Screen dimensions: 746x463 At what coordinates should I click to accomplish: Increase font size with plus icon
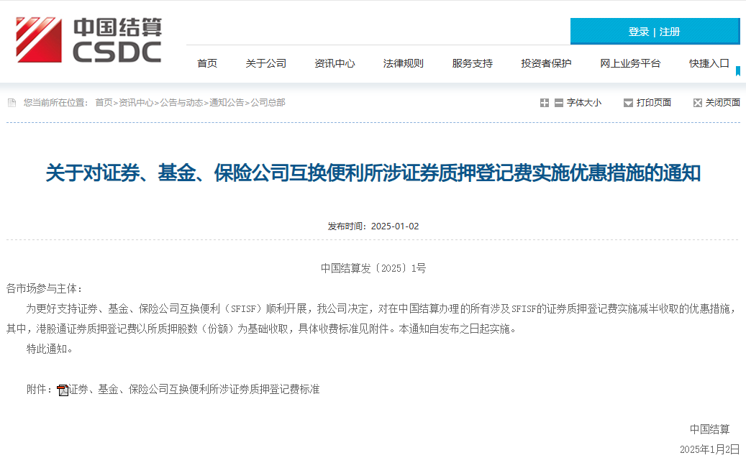coord(545,103)
